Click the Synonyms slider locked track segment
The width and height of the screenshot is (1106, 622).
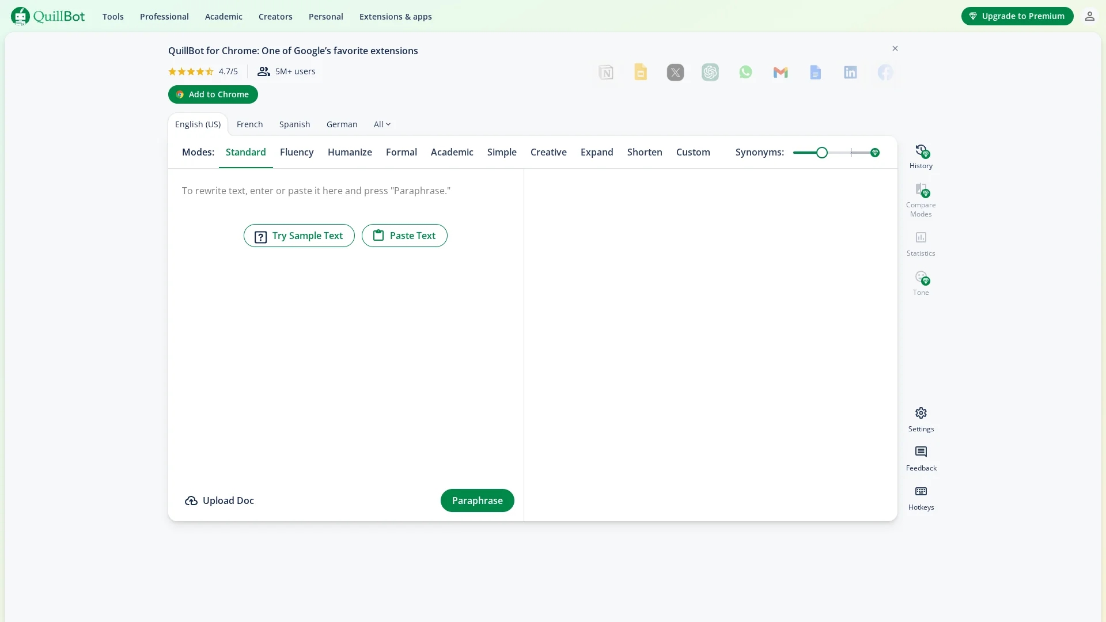click(x=861, y=153)
